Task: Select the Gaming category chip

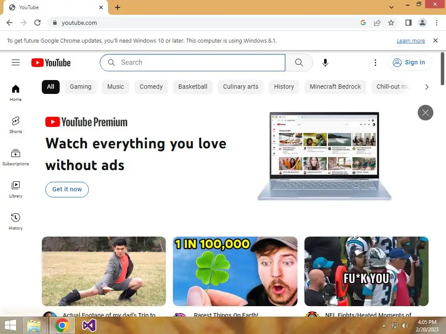Action: click(x=81, y=87)
